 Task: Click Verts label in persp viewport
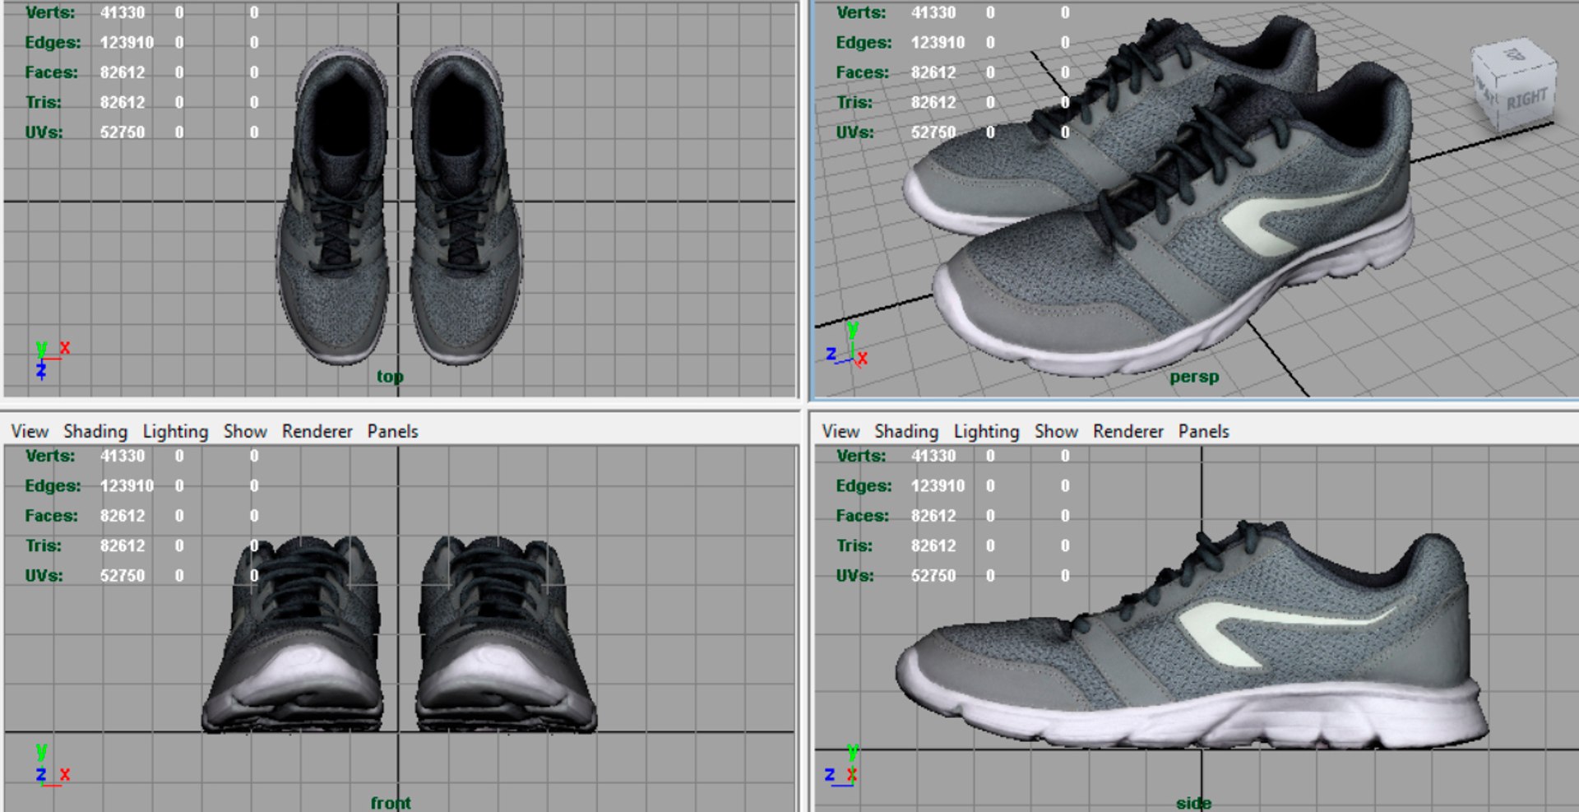861,12
